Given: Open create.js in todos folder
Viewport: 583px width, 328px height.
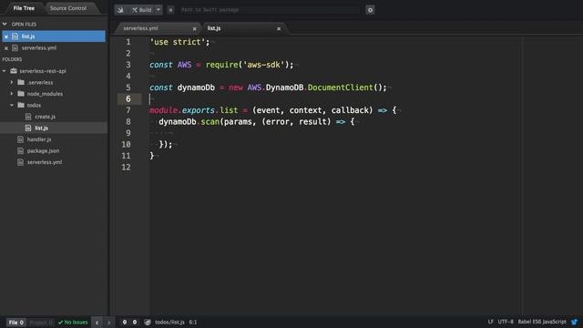Looking at the screenshot, I should pos(45,117).
